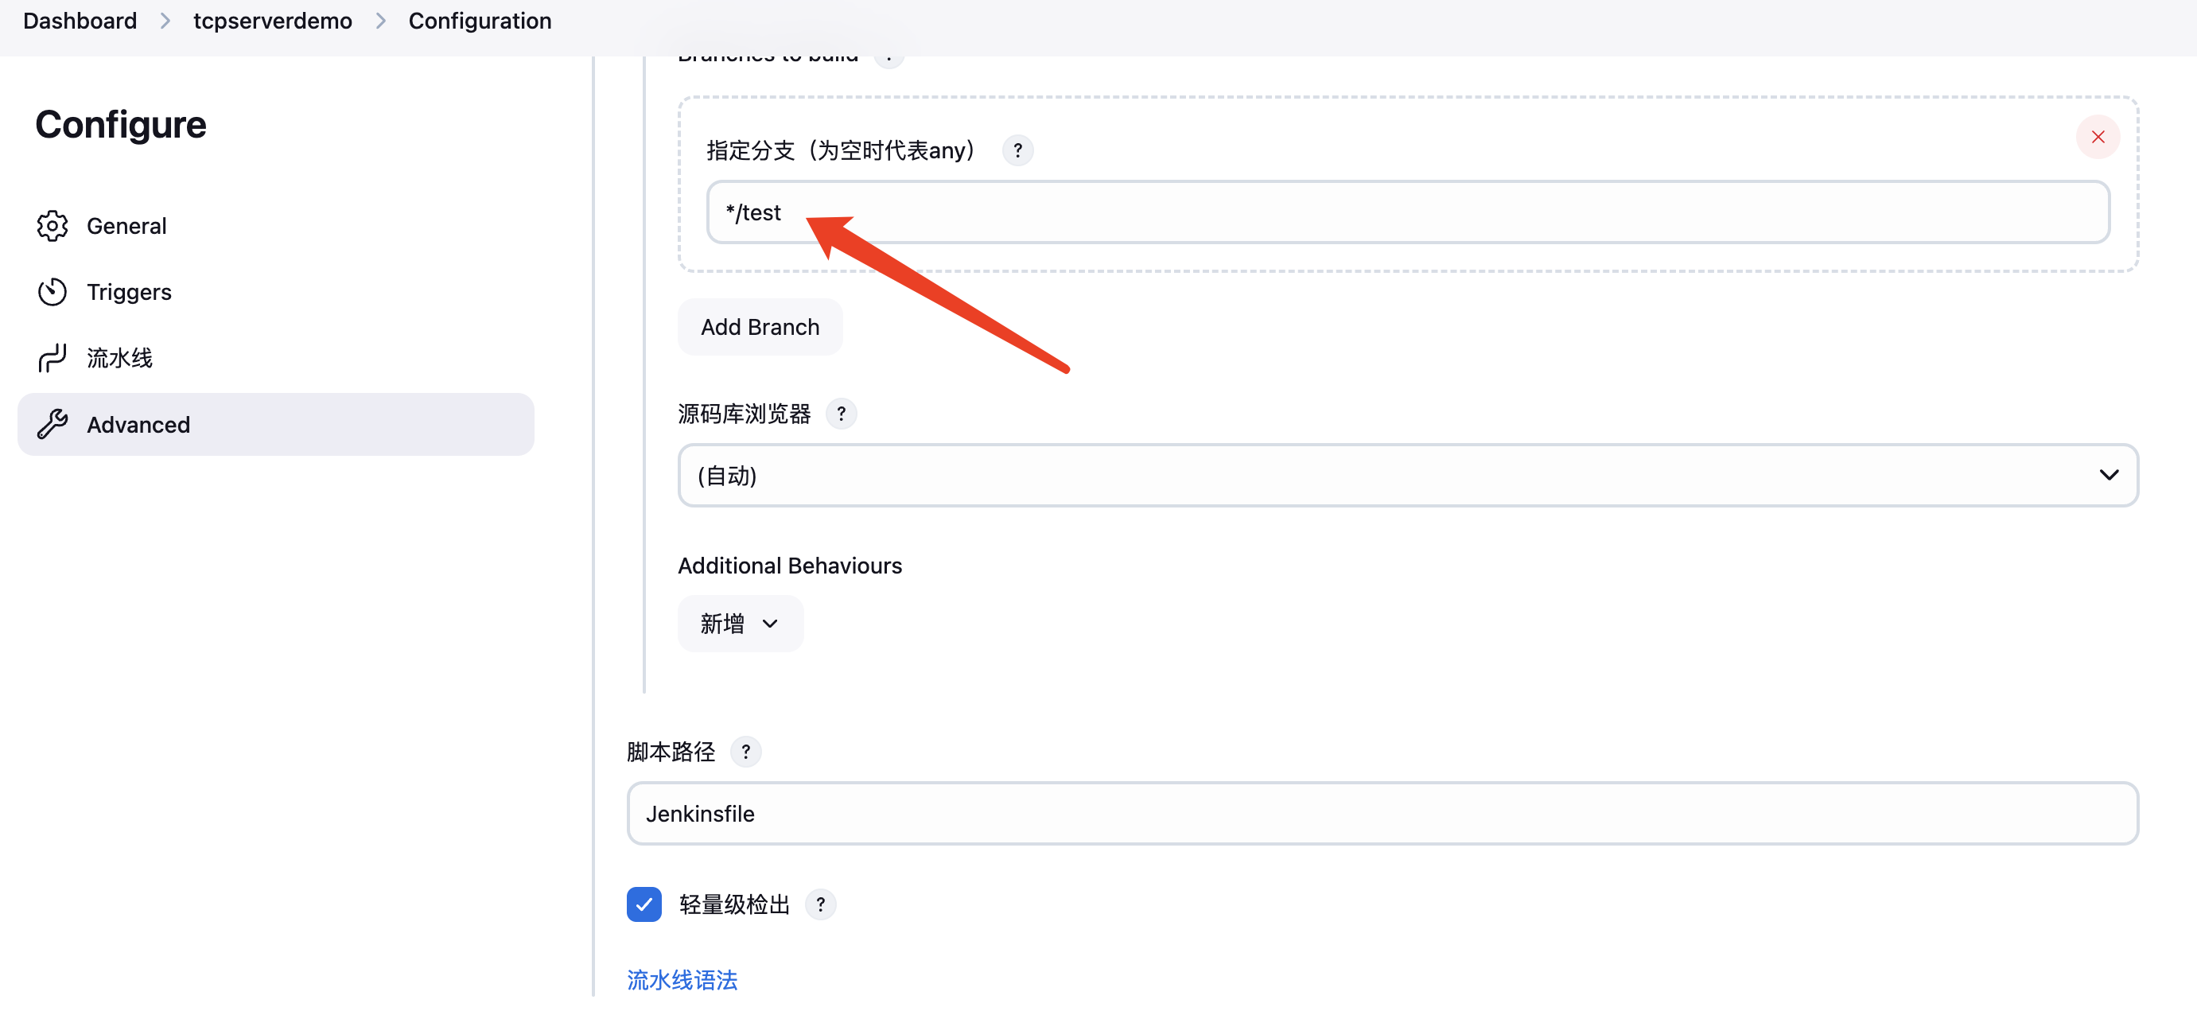Select the 流水线 sidebar section
The image size is (2197, 1015).
tap(119, 358)
